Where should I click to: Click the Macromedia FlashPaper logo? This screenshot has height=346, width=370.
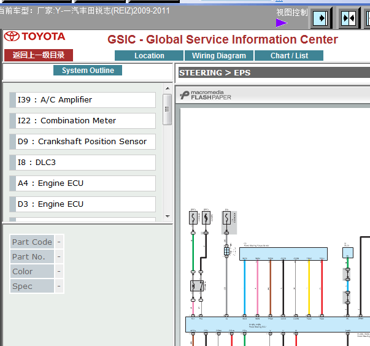[x=206, y=95]
